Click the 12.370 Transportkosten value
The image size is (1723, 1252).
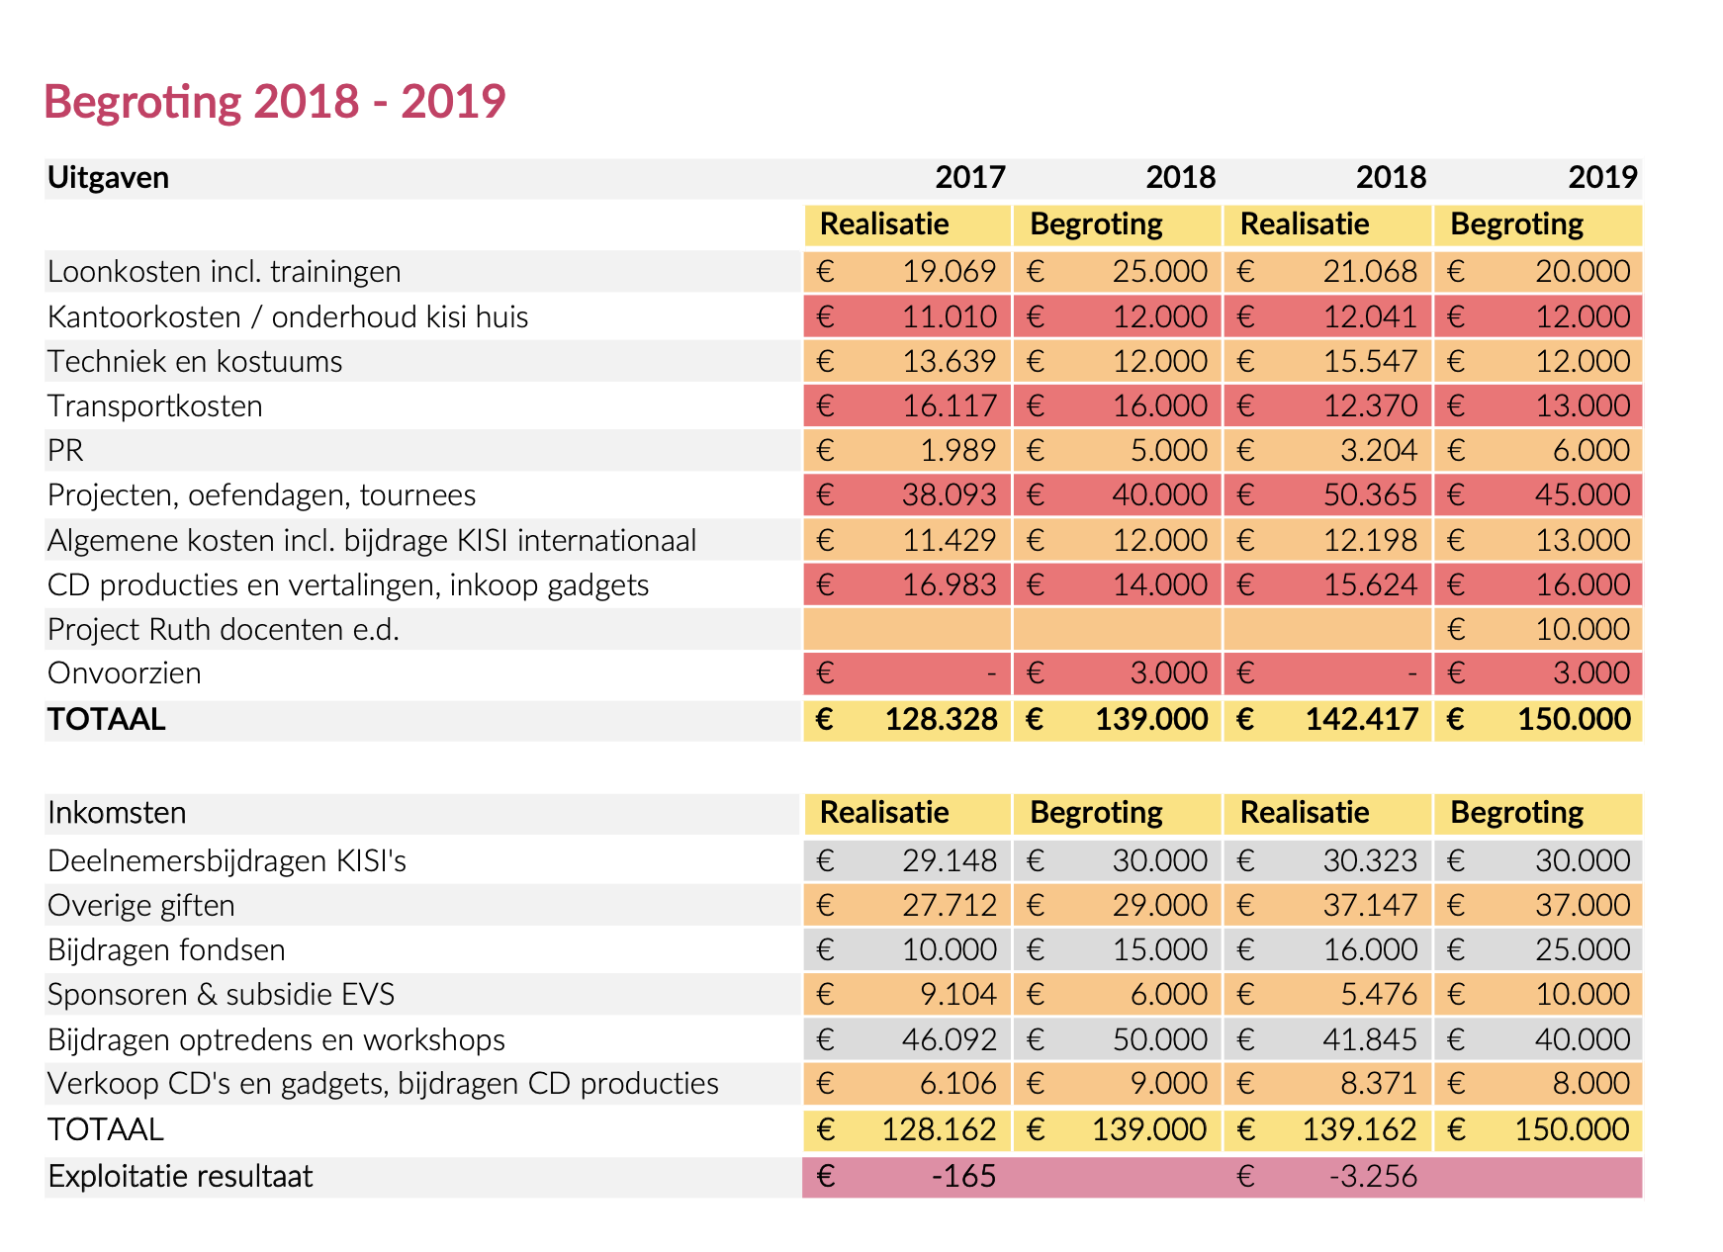click(1371, 406)
